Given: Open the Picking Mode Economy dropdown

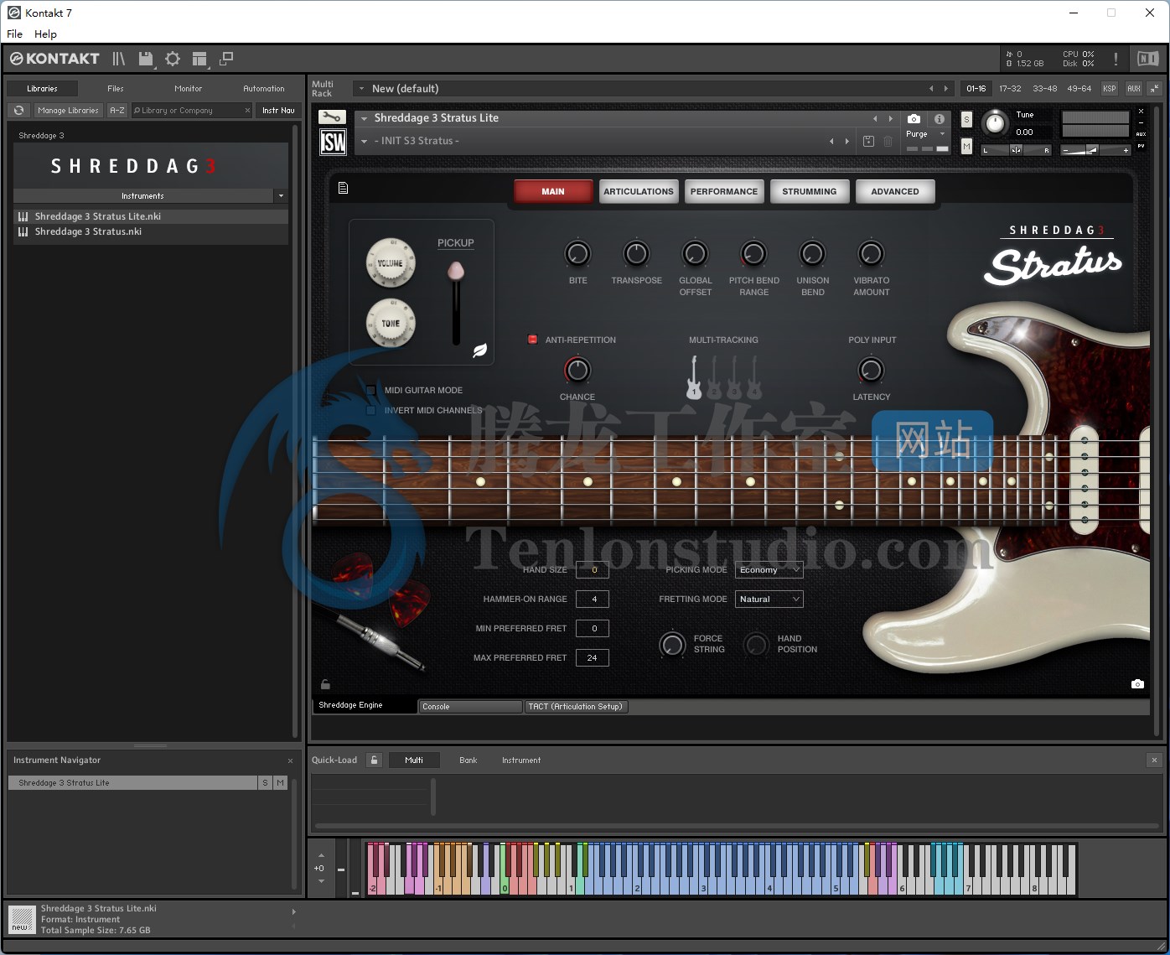Looking at the screenshot, I should [x=769, y=570].
